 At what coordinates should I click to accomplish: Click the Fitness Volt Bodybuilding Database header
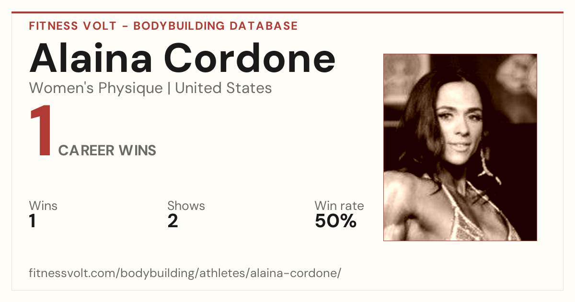(x=163, y=26)
